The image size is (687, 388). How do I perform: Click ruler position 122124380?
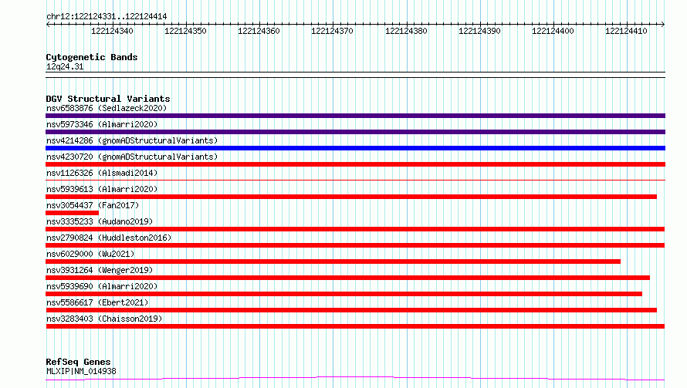[x=406, y=31]
